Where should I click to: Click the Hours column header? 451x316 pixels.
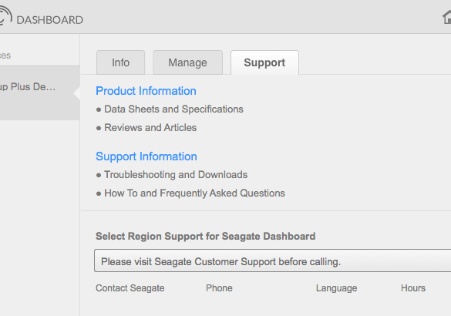(413, 288)
